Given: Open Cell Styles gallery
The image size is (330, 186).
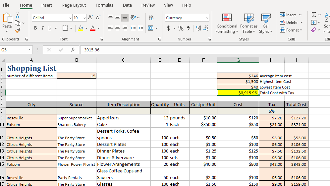Looking at the screenshot, I should pos(266,23).
